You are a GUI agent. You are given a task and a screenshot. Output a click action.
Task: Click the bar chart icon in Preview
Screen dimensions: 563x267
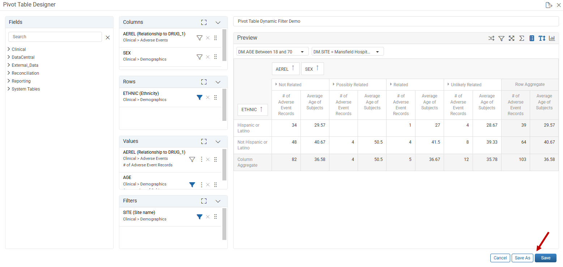(x=552, y=38)
